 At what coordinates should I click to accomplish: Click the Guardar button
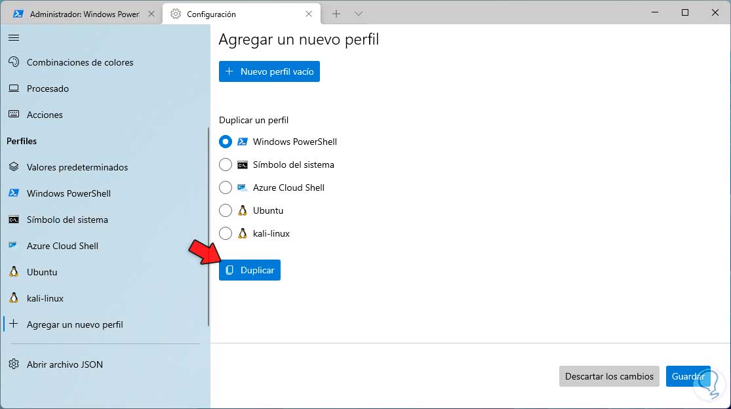coord(688,376)
